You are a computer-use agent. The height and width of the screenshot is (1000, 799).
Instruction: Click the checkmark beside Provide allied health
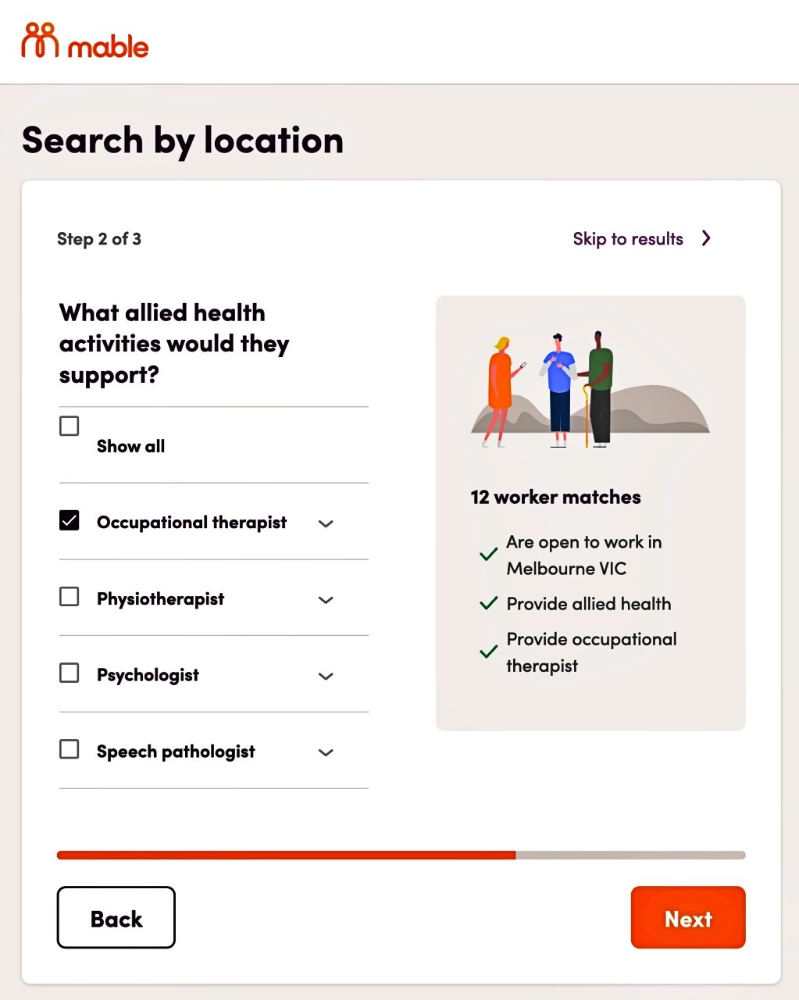click(x=488, y=603)
